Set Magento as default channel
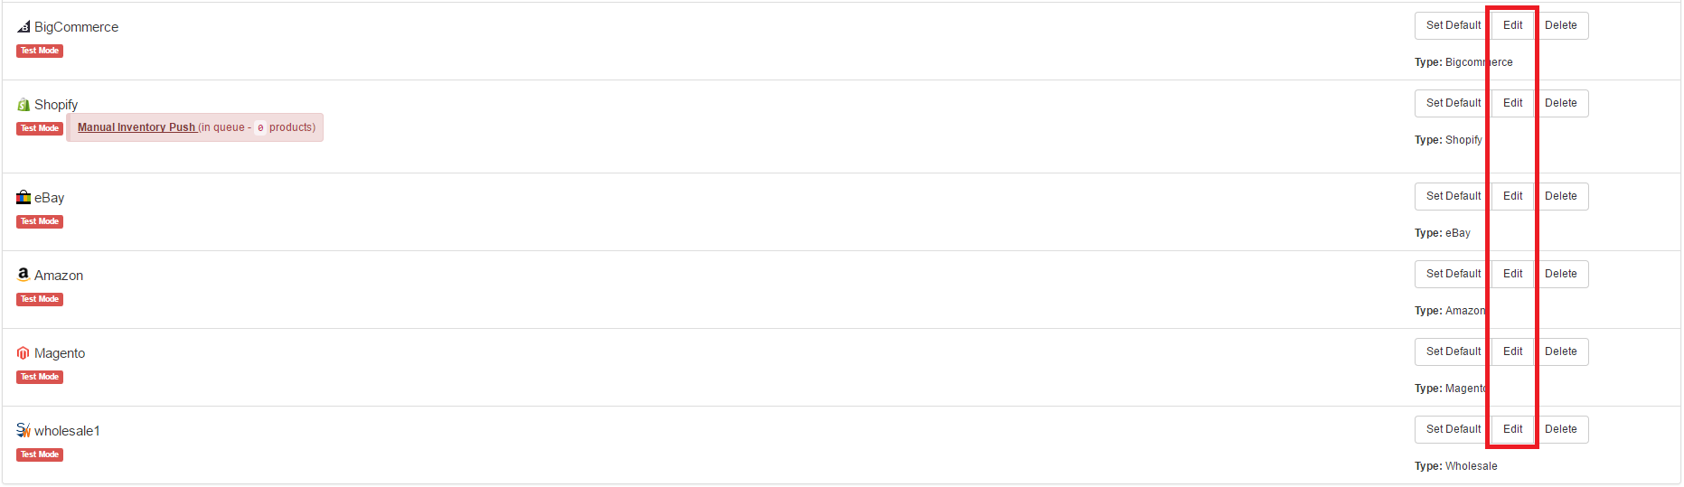The height and width of the screenshot is (487, 1684). 1454,351
